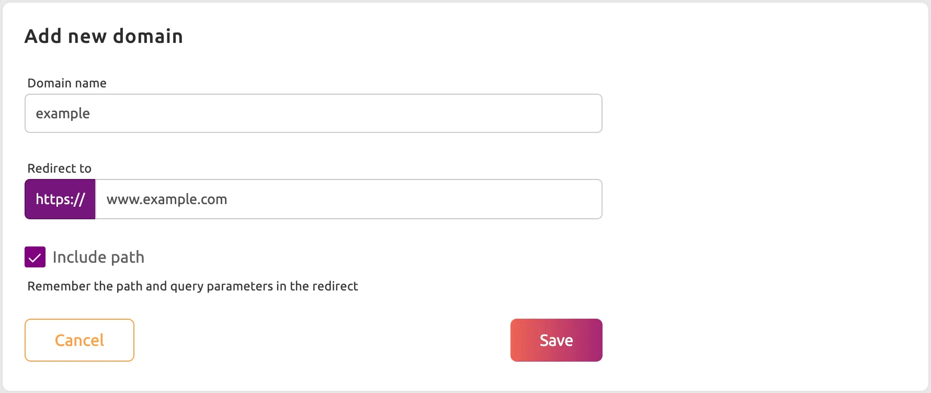Click the end of the redirect URL field
Screen dimensions: 931x393
[575, 199]
